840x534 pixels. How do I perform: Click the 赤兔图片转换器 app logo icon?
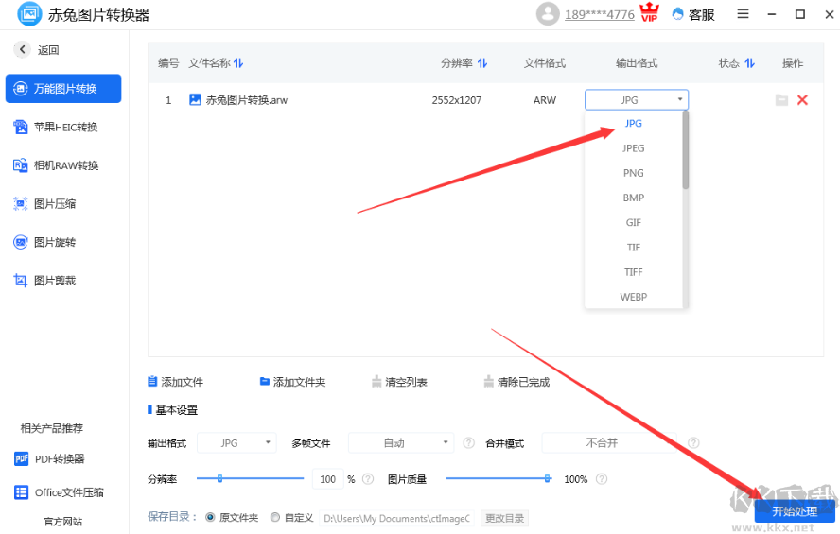tap(29, 14)
